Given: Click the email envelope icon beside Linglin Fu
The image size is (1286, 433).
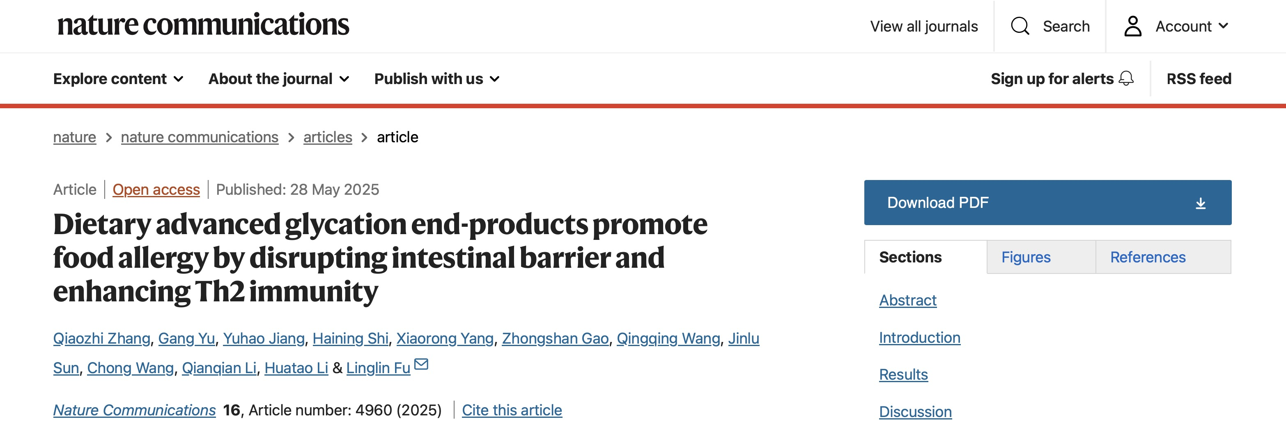Looking at the screenshot, I should [x=421, y=364].
